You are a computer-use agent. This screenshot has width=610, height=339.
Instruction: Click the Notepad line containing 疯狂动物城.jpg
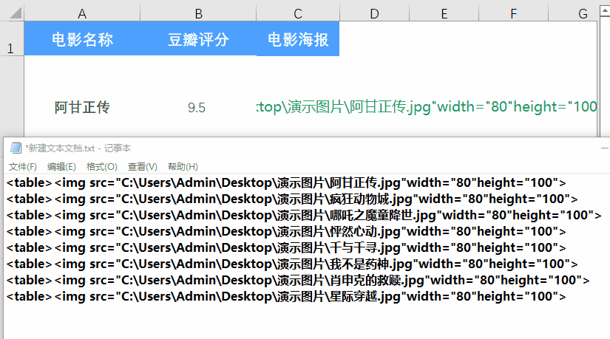click(292, 199)
